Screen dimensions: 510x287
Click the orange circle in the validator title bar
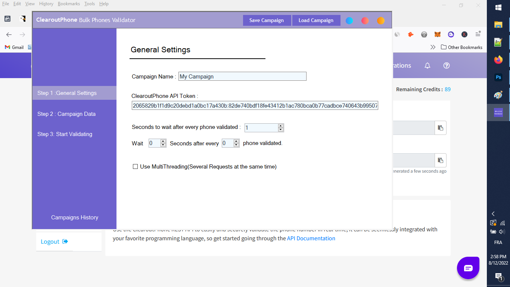click(x=381, y=21)
